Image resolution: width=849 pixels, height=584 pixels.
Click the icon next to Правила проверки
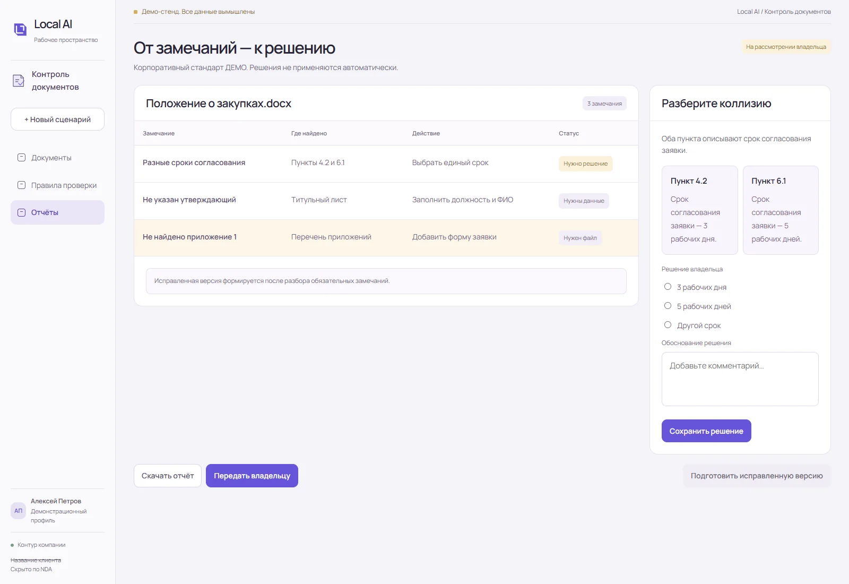coord(22,185)
